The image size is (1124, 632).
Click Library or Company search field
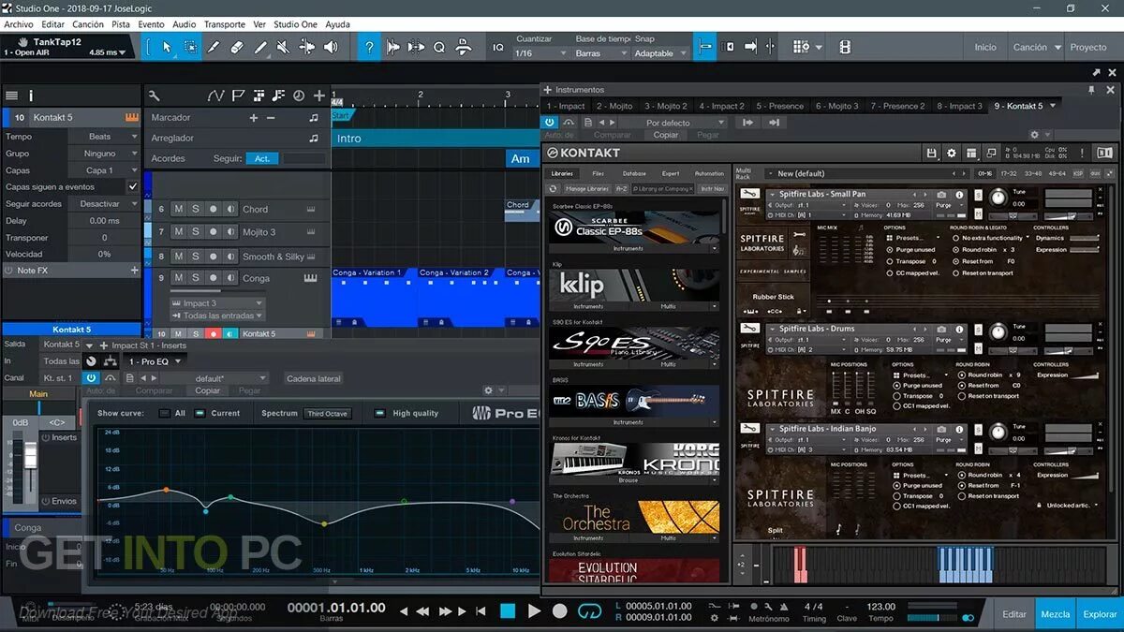pos(662,188)
